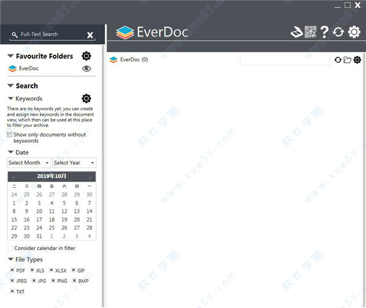Toggle visibility eye for EverDoc folder

pyautogui.click(x=87, y=68)
